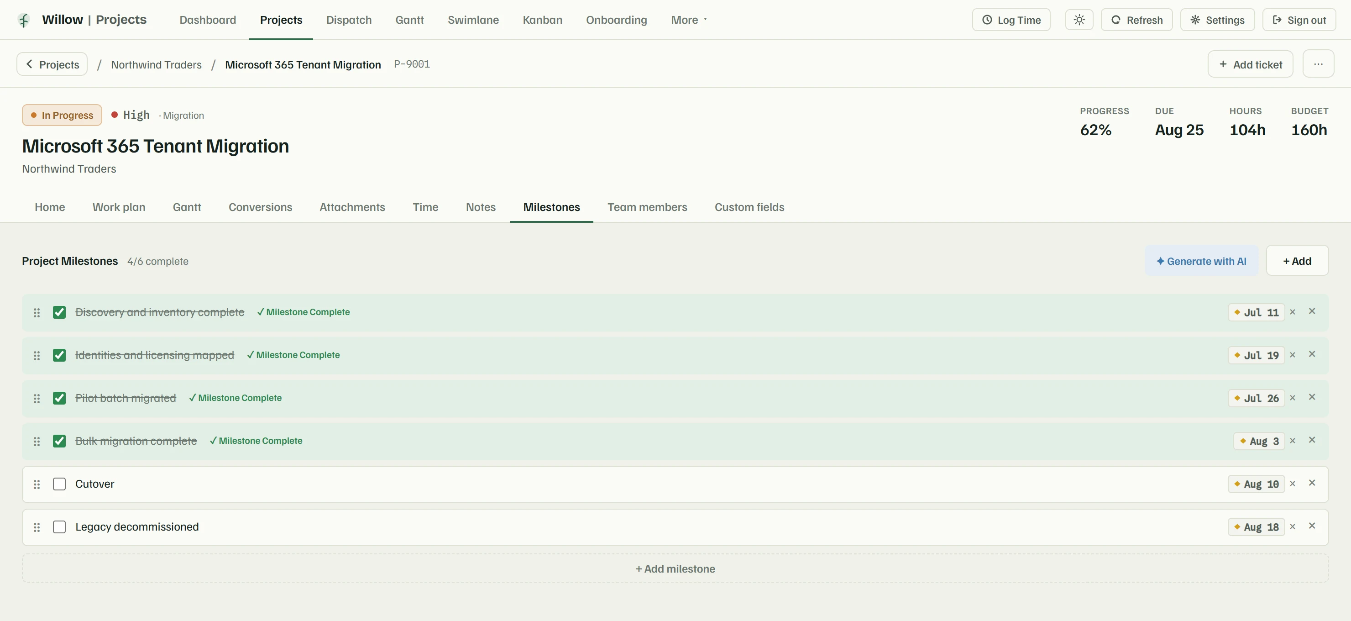The height and width of the screenshot is (621, 1351).
Task: Click the In Progress status badge
Action: pos(62,115)
